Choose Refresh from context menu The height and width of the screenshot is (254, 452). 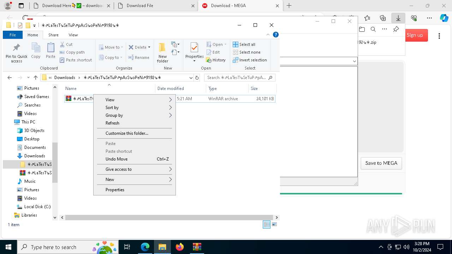pyautogui.click(x=135, y=123)
